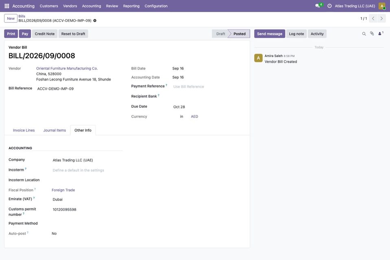The width and height of the screenshot is (390, 260).
Task: Open attachments via the paperclip icon
Action: click(372, 34)
